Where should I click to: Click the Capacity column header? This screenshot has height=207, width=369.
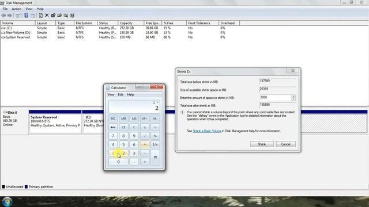pos(131,23)
